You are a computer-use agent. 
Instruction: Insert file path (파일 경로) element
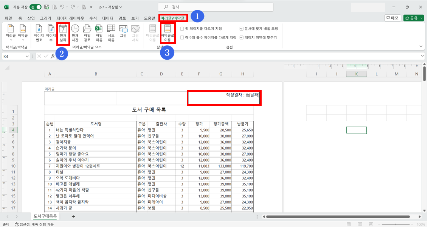pyautogui.click(x=87, y=33)
